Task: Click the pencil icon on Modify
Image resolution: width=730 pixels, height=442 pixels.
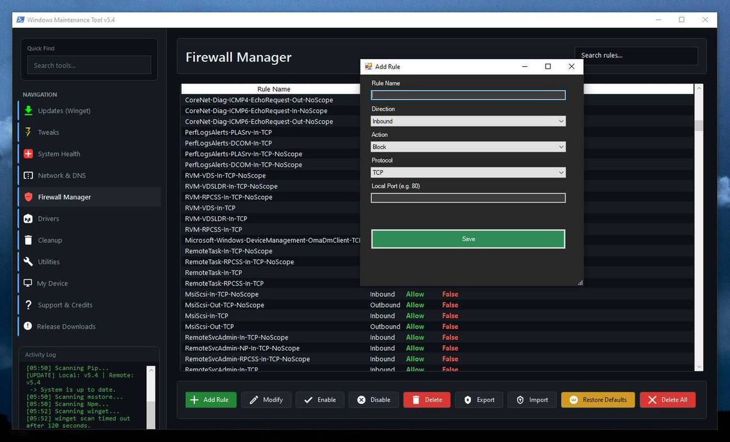Action: [x=254, y=399]
